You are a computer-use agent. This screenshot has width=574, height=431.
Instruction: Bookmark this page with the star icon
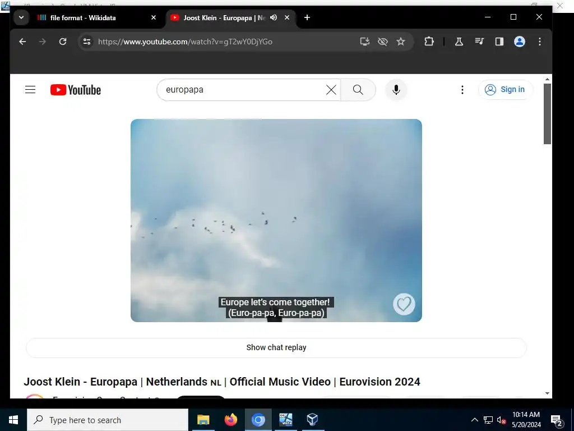(x=401, y=42)
